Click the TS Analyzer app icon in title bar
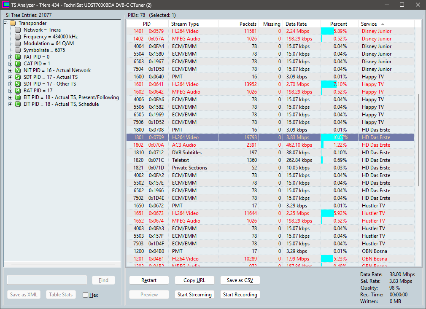426x309 pixels. point(5,5)
